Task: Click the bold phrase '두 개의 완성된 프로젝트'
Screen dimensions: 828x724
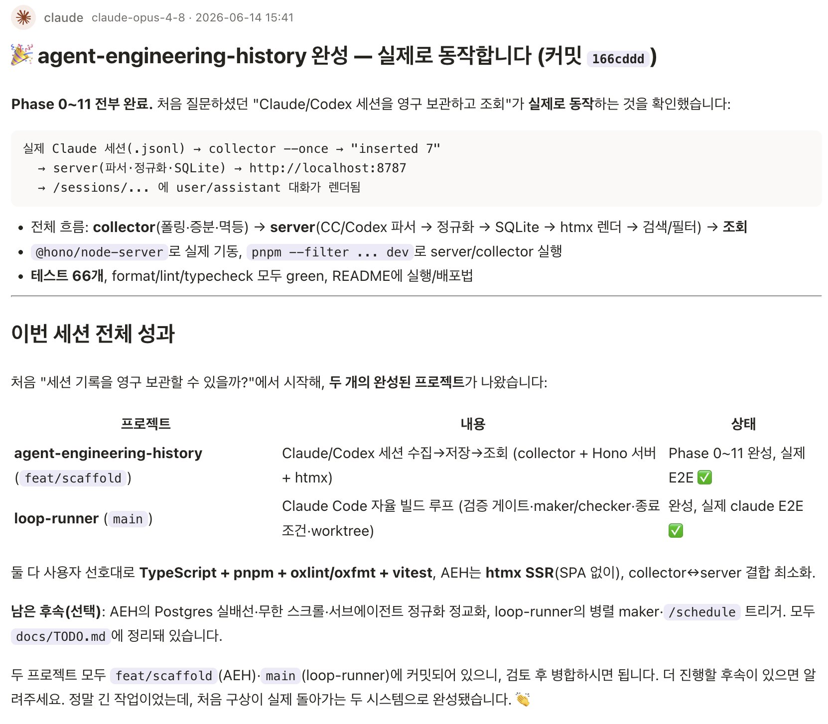Action: (x=397, y=382)
